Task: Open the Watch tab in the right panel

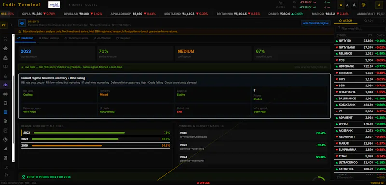Action: tap(345, 21)
